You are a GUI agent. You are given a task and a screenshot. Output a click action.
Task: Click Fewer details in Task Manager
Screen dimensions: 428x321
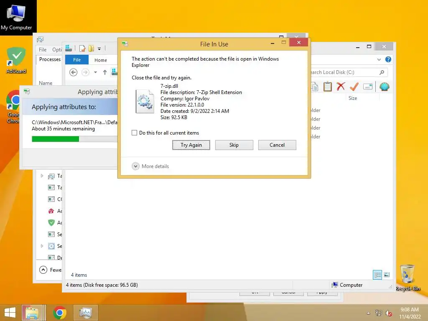pos(51,270)
